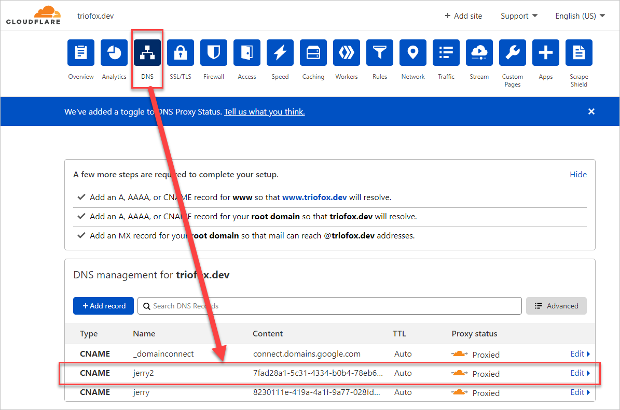620x410 pixels.
Task: Open the Workers icon
Action: (347, 52)
